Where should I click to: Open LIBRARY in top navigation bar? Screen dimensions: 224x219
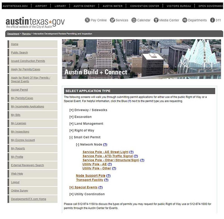pos(60,6)
